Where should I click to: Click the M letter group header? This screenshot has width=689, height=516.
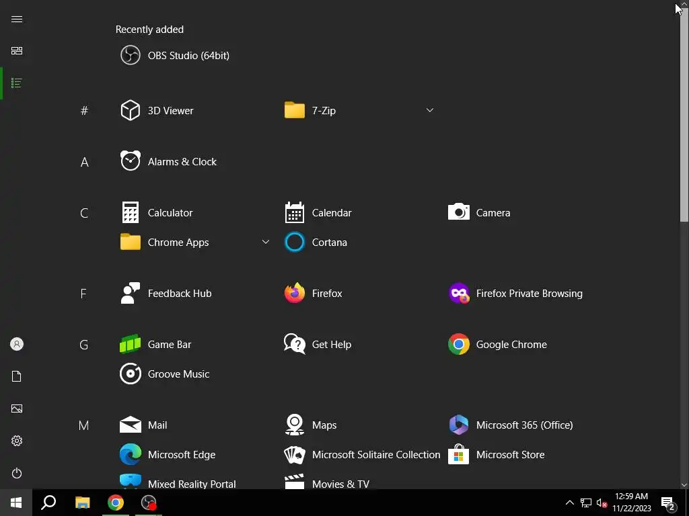click(84, 425)
